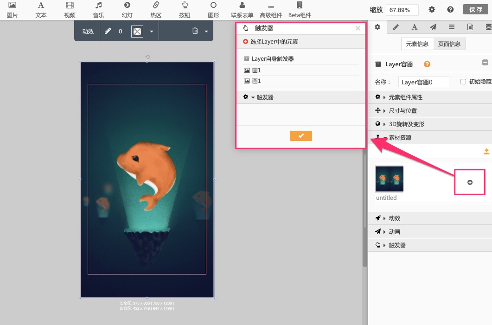The width and height of the screenshot is (492, 325).
Task: Collapse 素材资源 section
Action: tap(430, 138)
